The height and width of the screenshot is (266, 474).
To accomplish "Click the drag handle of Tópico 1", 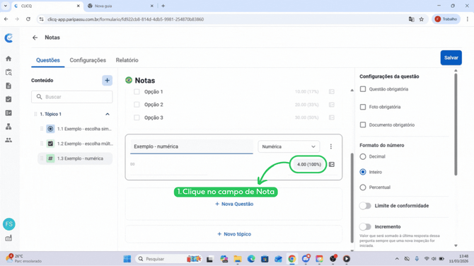I will [35, 114].
